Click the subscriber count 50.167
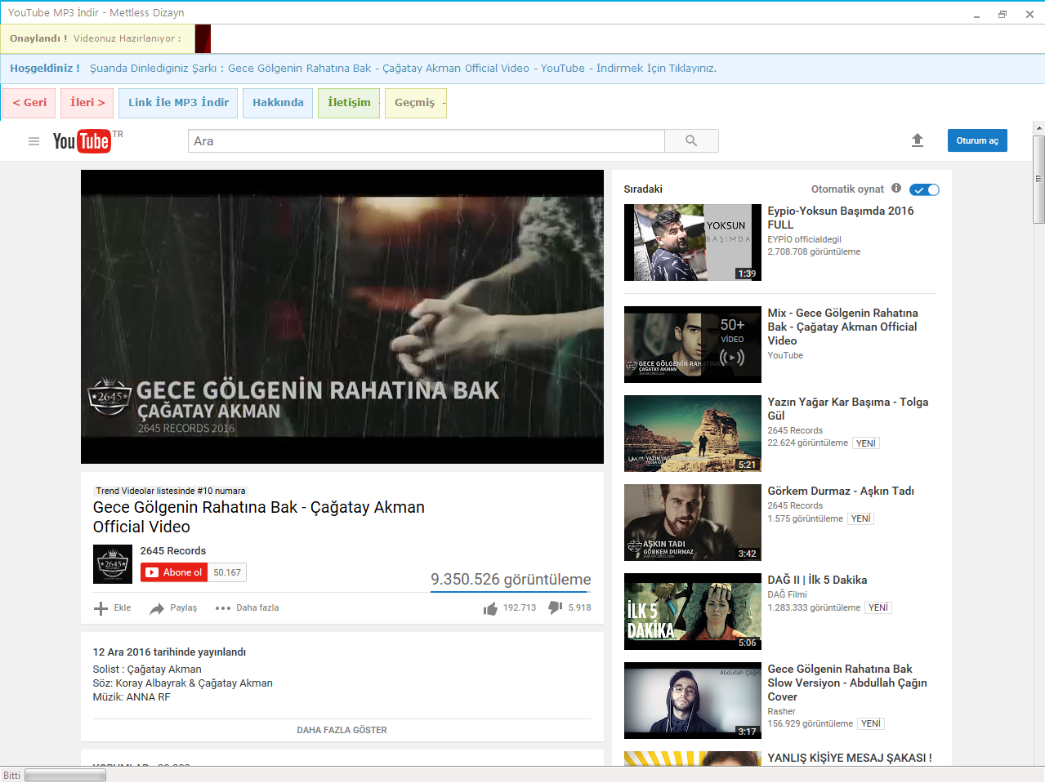The image size is (1045, 783). tap(227, 572)
